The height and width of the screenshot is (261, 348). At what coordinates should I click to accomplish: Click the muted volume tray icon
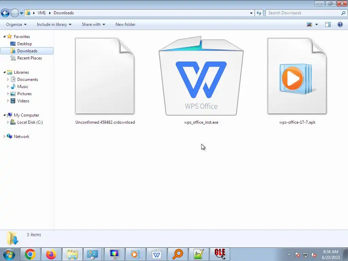[x=314, y=255]
